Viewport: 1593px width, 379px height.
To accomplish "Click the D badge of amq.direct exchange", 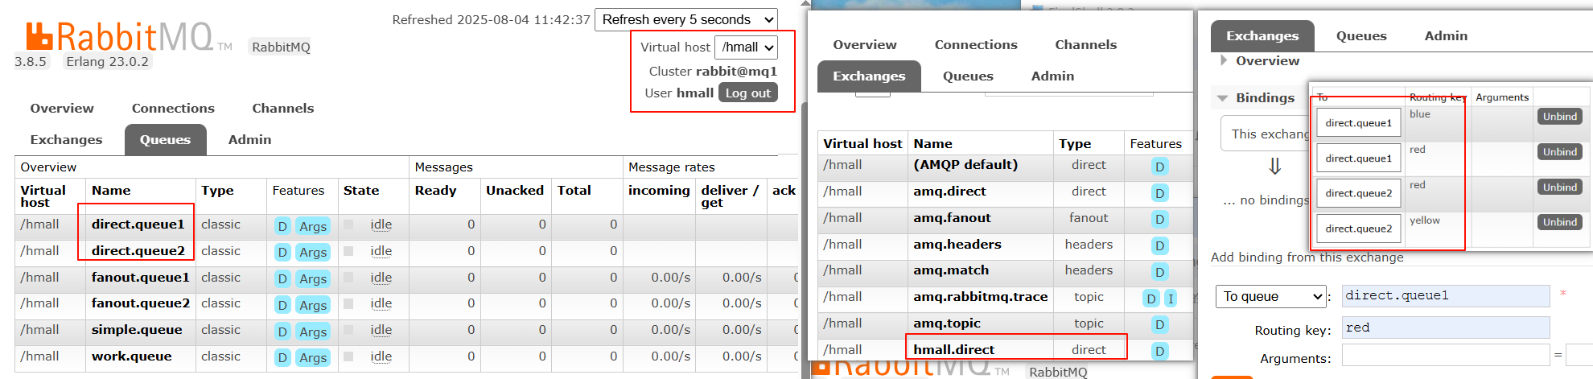I will click(1159, 193).
